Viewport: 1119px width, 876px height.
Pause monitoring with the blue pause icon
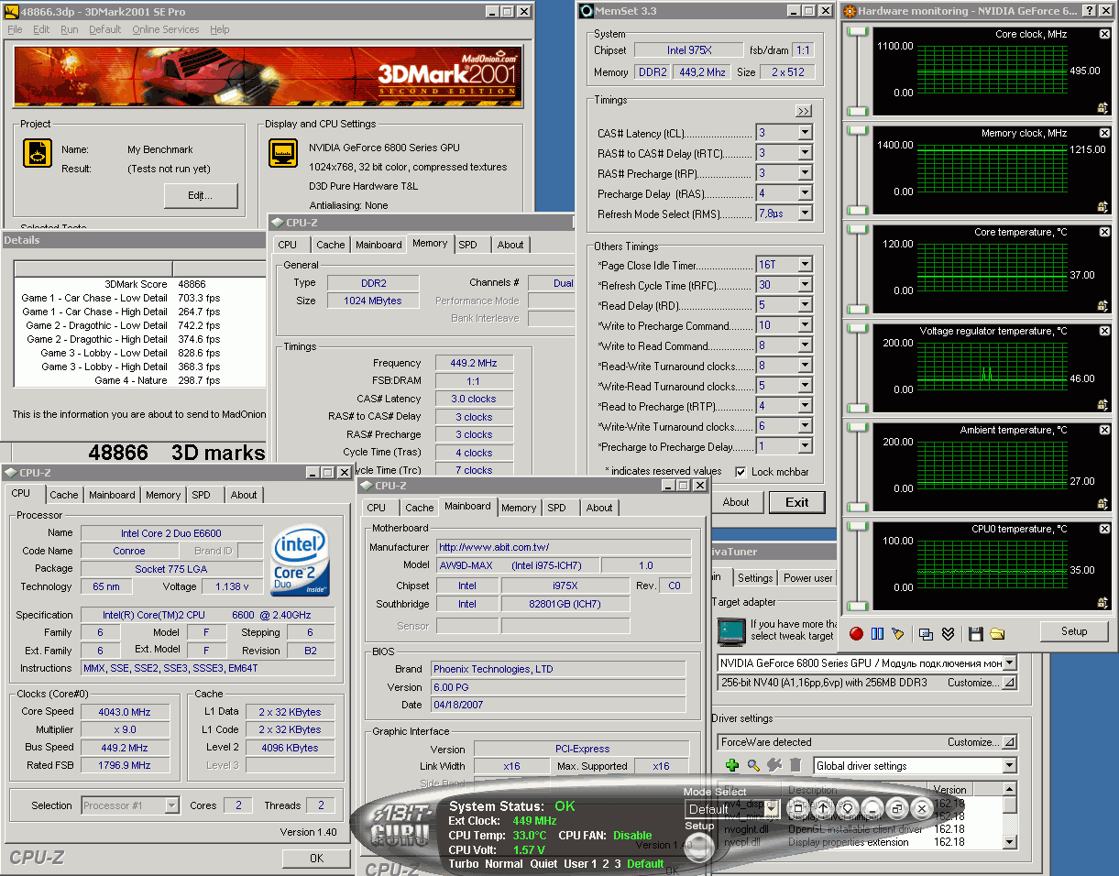pyautogui.click(x=877, y=633)
